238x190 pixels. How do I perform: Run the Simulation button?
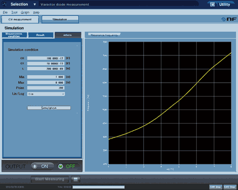click(x=49, y=108)
